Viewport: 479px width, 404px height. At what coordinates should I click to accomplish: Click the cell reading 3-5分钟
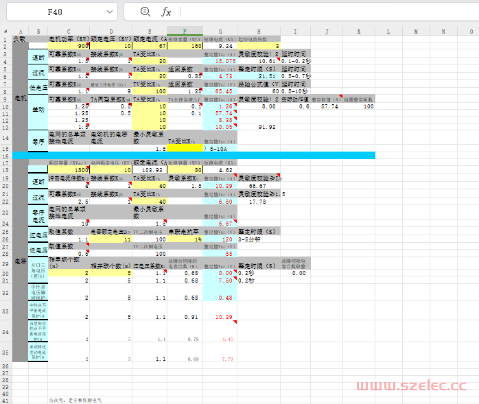[259, 239]
